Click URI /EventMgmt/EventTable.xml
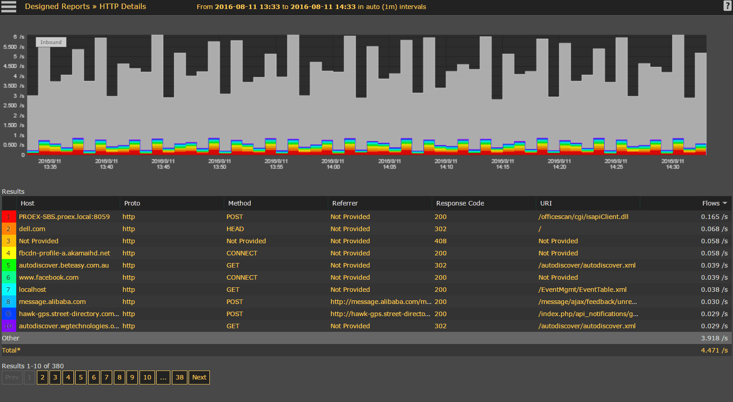The image size is (733, 402). click(583, 290)
